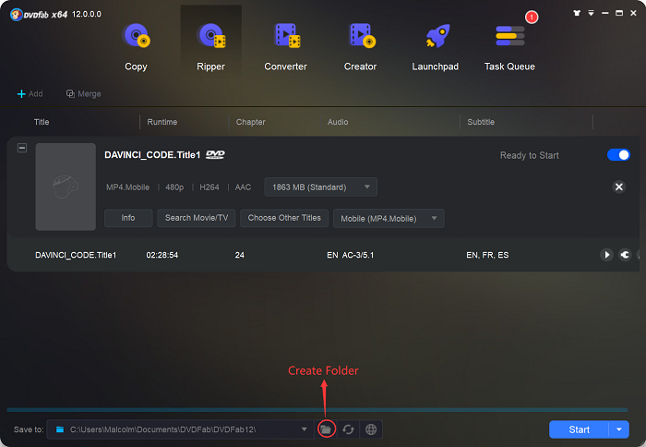
Task: Click the browse folder icon
Action: (x=326, y=429)
